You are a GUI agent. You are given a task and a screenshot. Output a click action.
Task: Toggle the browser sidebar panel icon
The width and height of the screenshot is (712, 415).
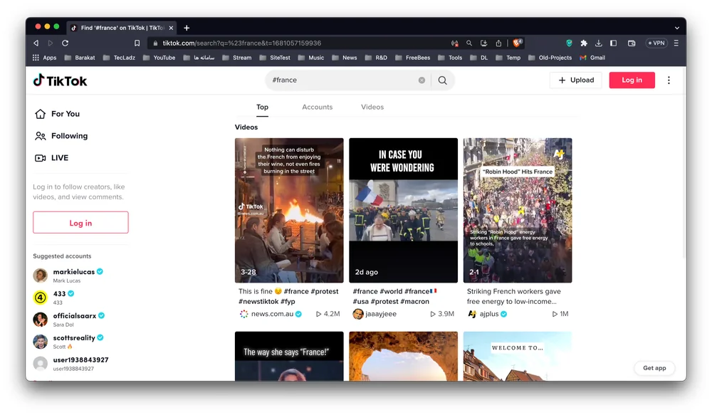pyautogui.click(x=613, y=43)
